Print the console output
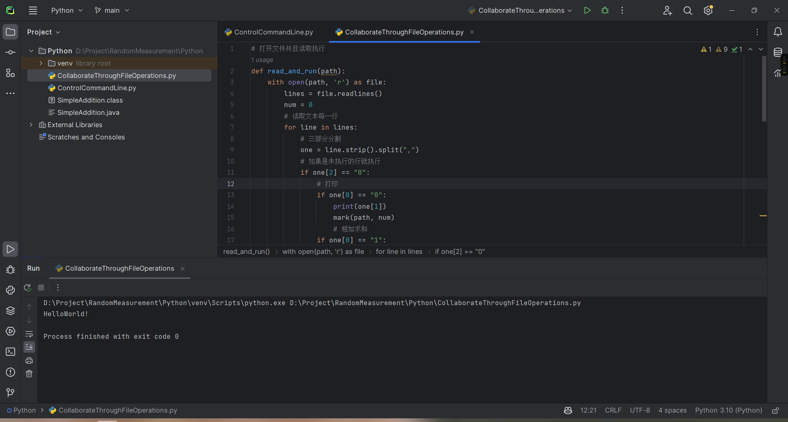The height and width of the screenshot is (422, 788). (29, 360)
